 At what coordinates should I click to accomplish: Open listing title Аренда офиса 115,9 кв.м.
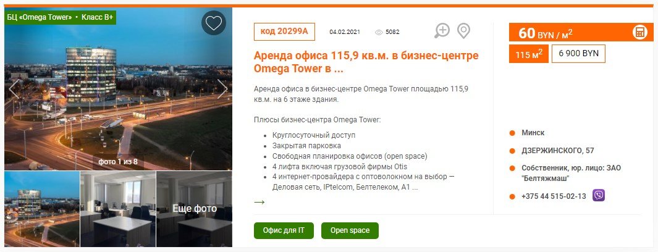366,62
